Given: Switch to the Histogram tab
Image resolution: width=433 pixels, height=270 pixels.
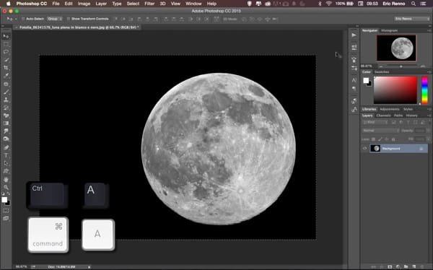Looking at the screenshot, I should pyautogui.click(x=389, y=30).
